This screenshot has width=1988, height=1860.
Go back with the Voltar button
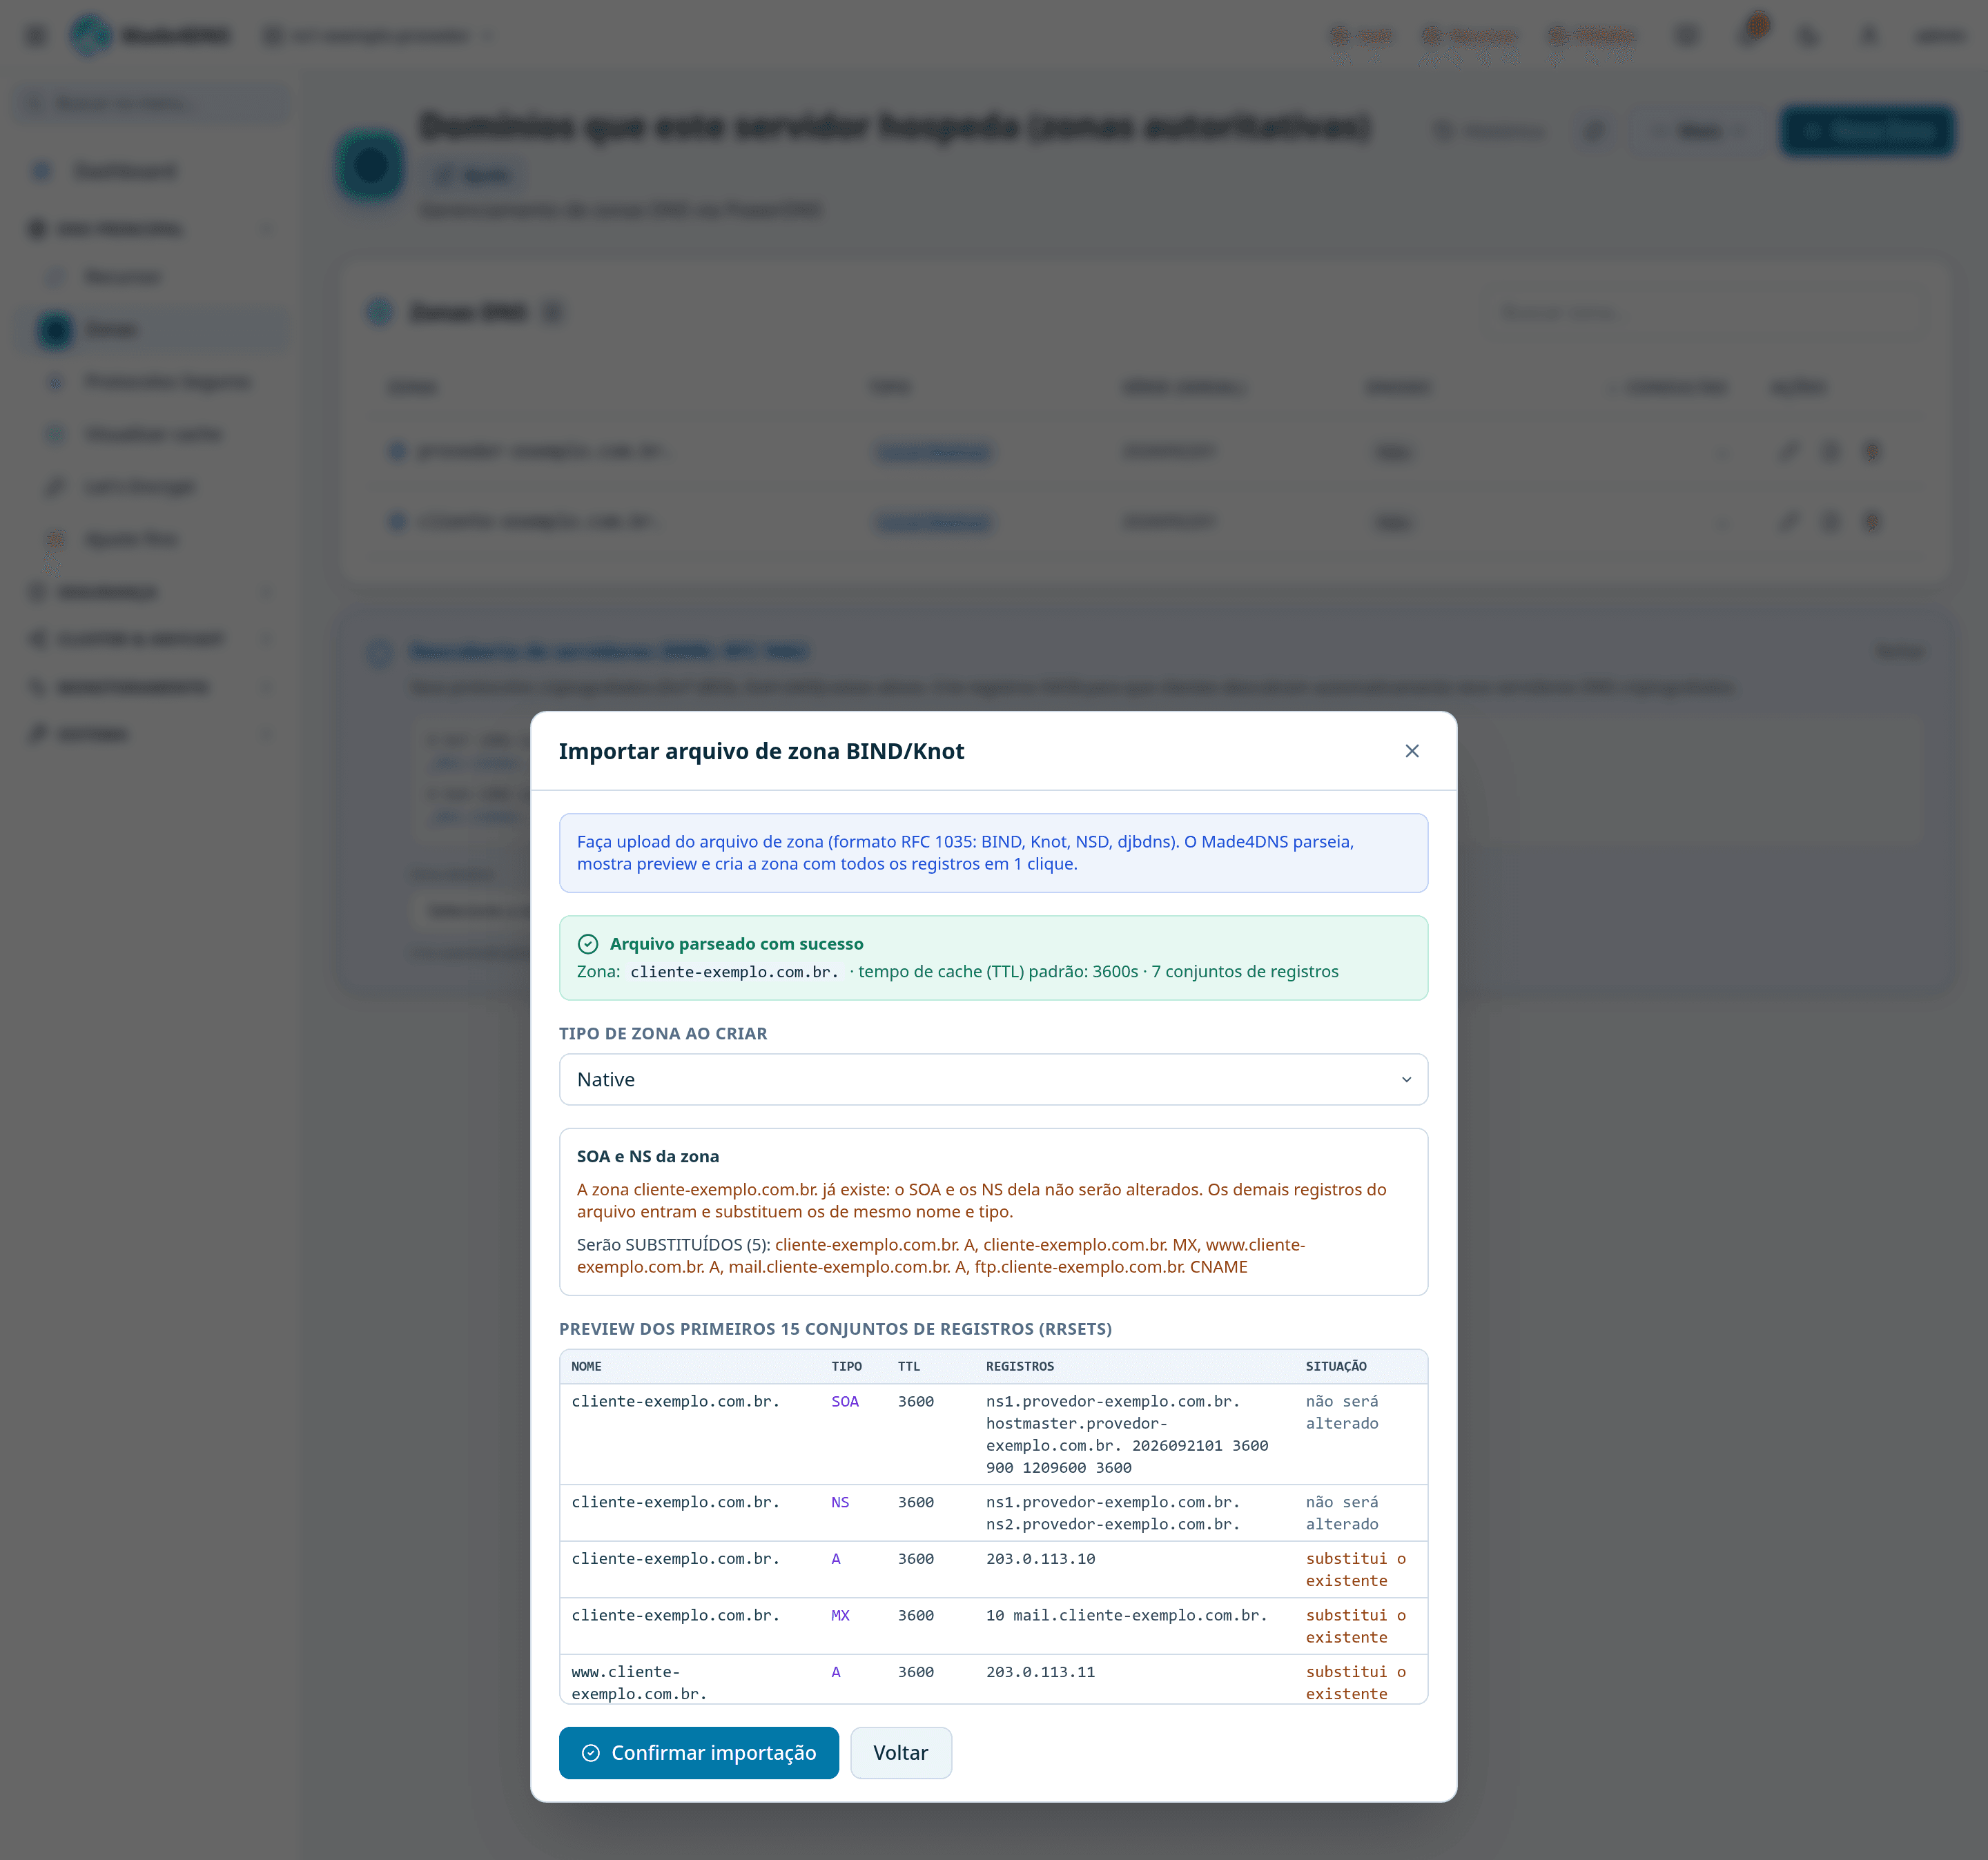point(900,1753)
